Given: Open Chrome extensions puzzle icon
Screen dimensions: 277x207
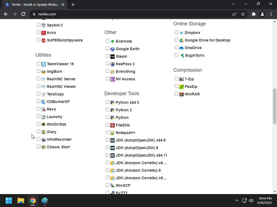Looking at the screenshot, I should 254,14.
